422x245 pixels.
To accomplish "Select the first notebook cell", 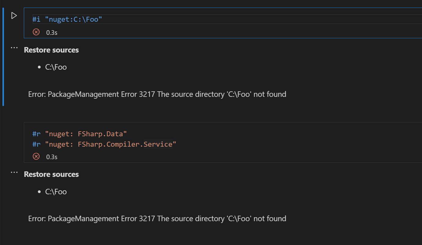I will coord(214,19).
